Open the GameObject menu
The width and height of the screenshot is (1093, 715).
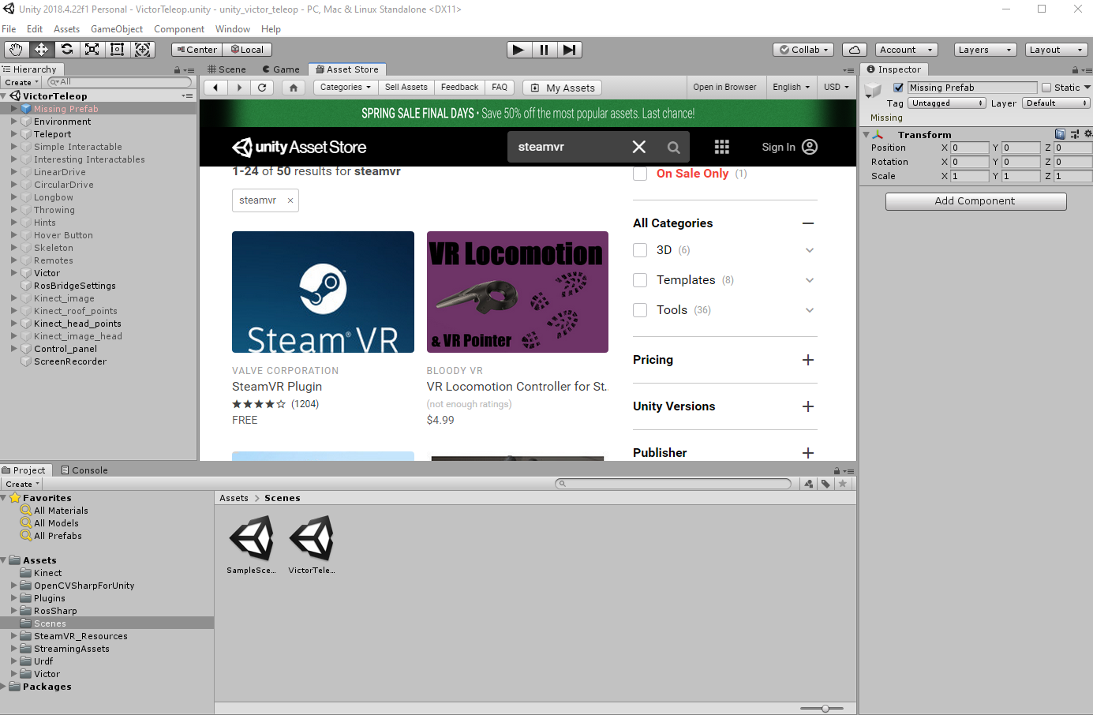tap(117, 29)
